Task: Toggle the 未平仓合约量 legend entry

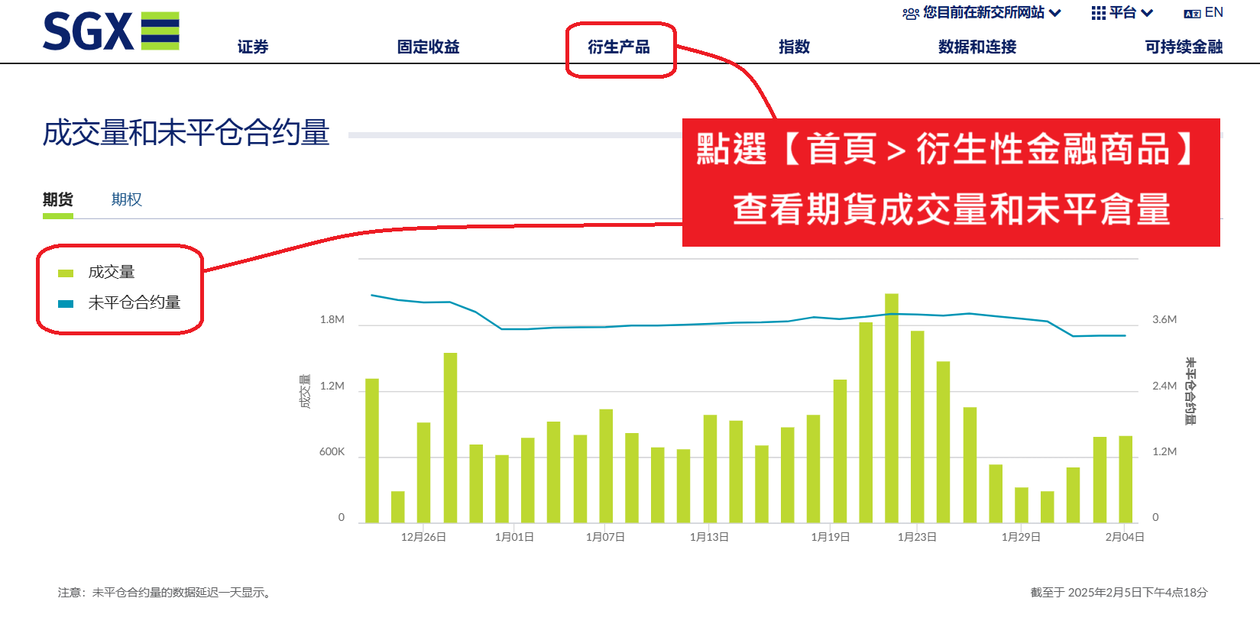Action: (119, 303)
